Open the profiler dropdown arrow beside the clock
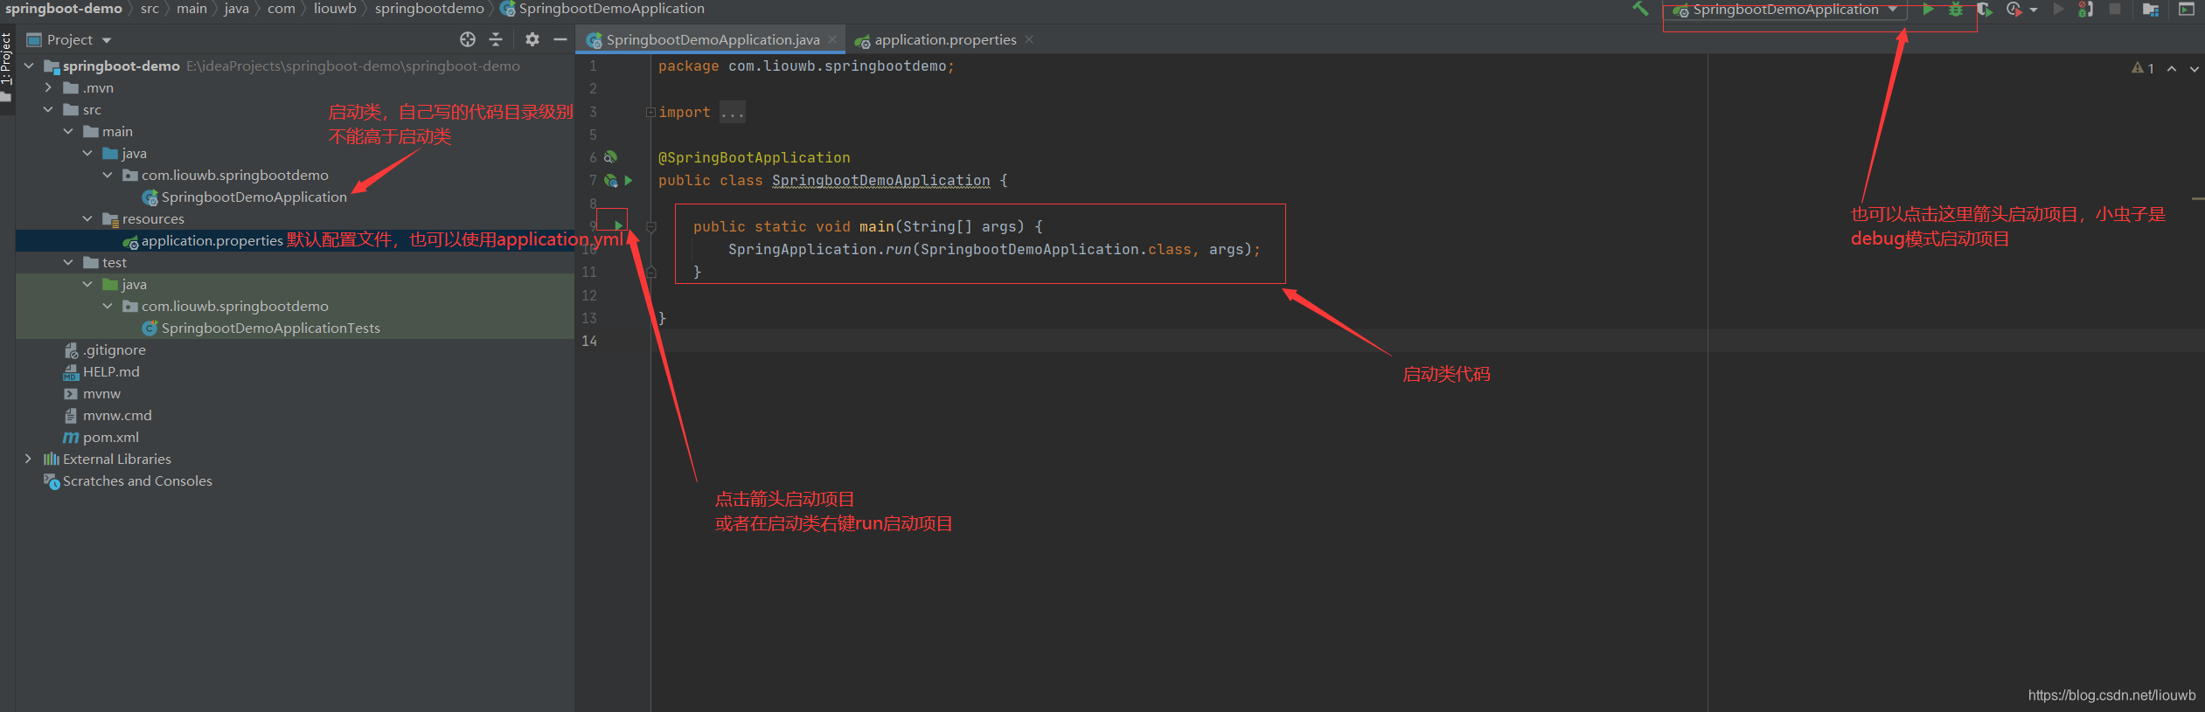 2034,10
